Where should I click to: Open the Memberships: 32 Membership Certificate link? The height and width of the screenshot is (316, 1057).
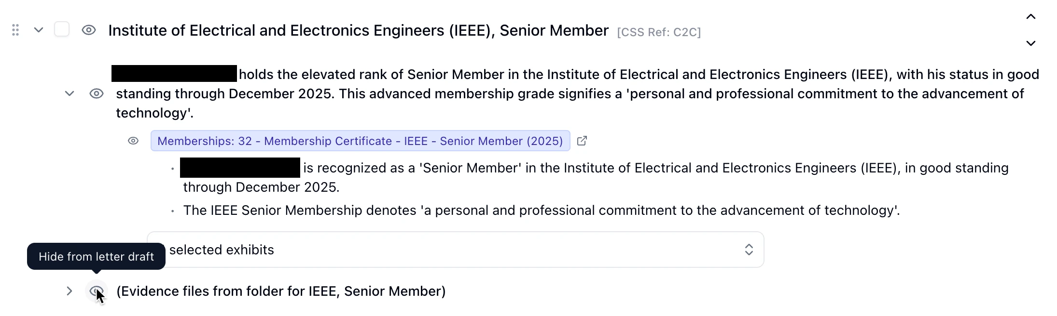pos(360,141)
